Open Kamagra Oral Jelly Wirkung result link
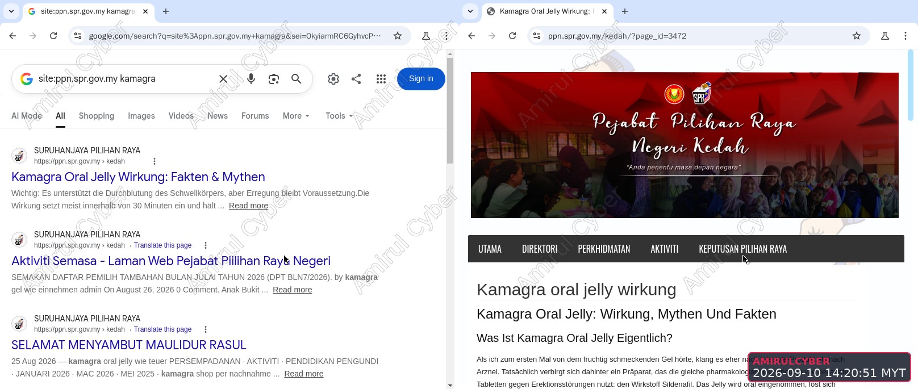 point(138,177)
